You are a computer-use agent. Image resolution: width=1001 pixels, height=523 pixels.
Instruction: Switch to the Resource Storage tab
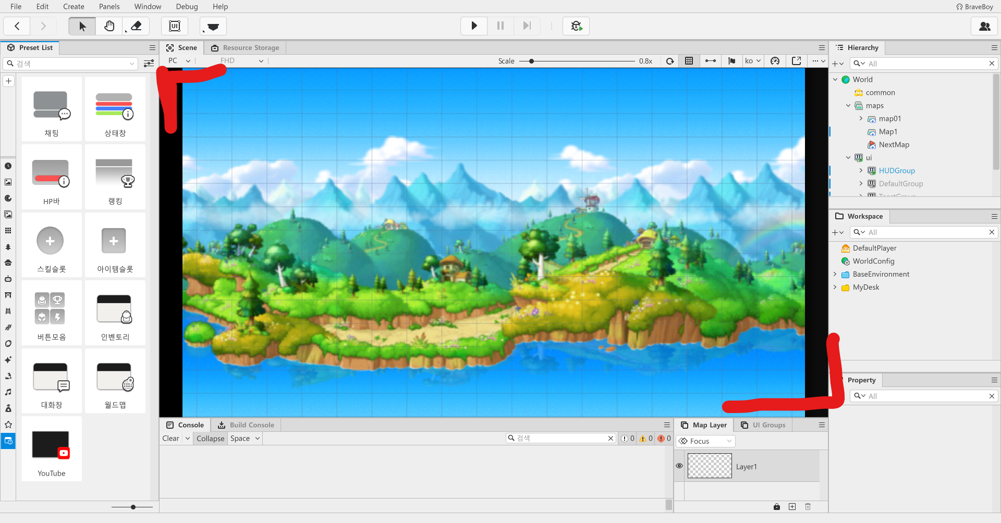(x=245, y=48)
